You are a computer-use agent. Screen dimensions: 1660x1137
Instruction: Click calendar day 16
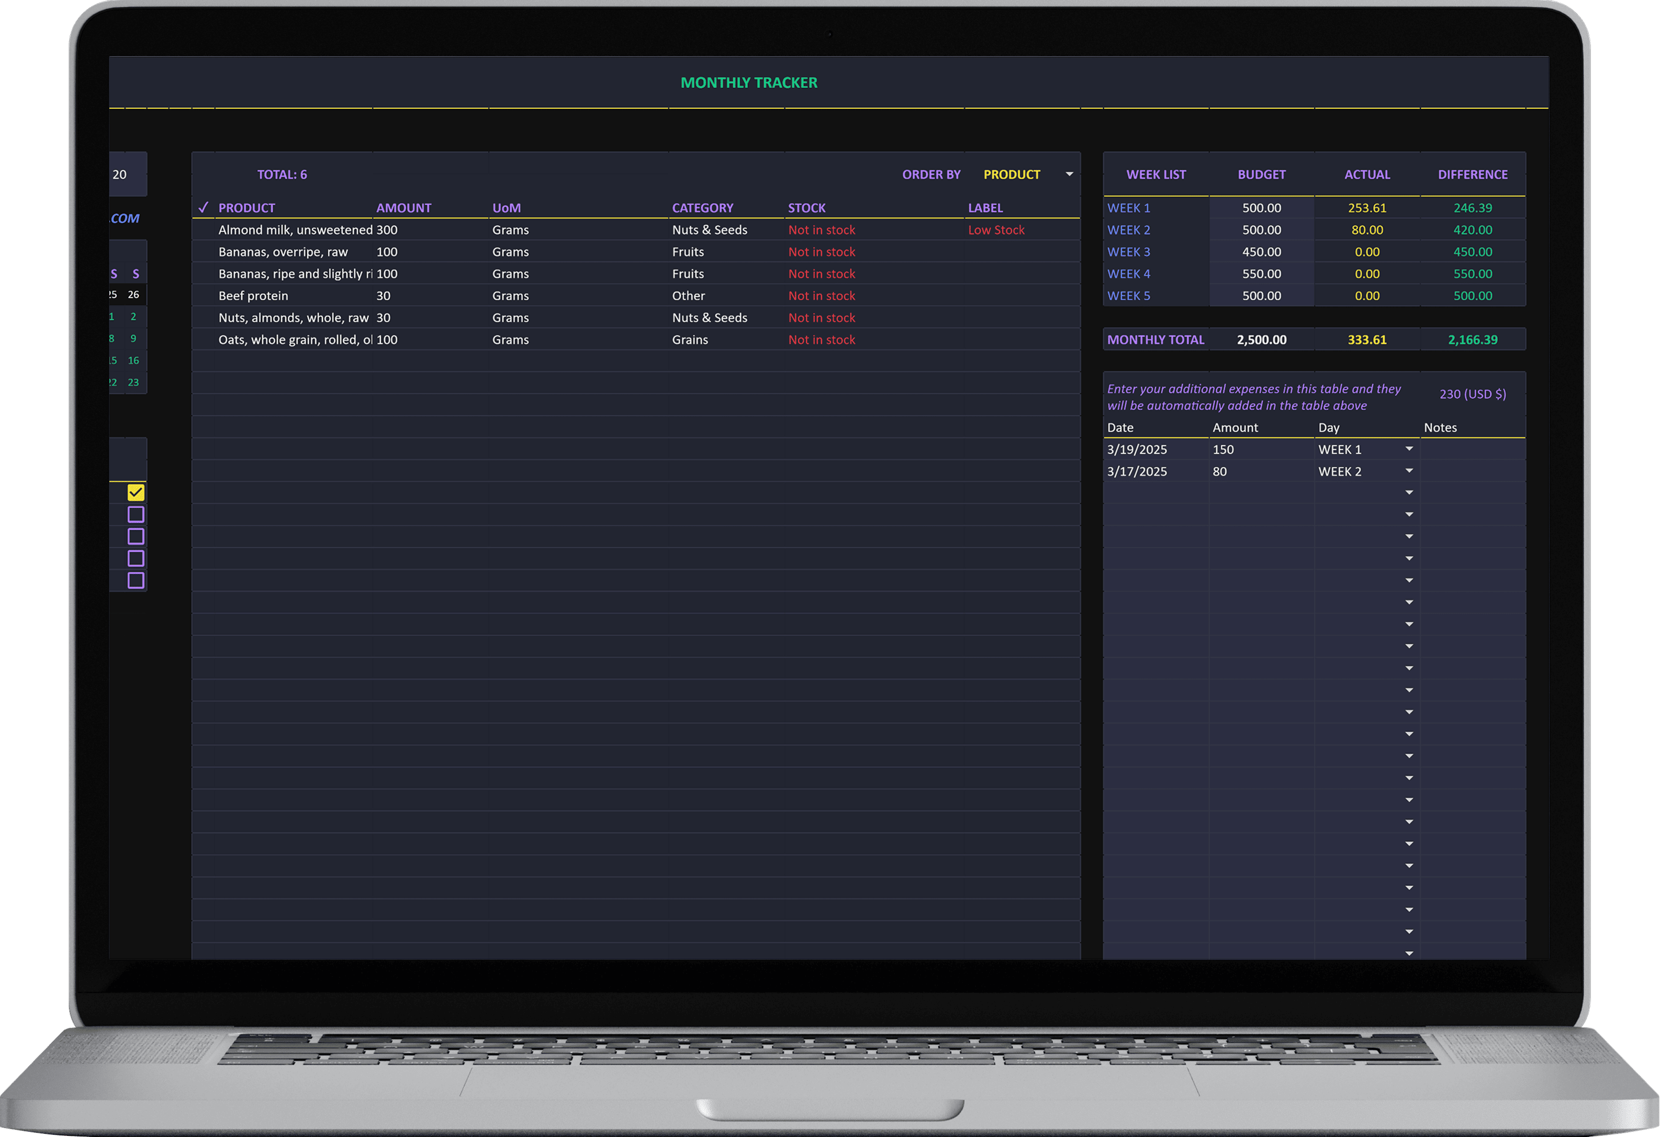(x=133, y=361)
